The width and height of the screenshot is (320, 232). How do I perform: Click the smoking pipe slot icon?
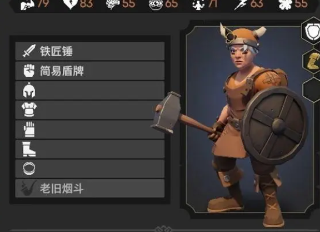[28, 188]
